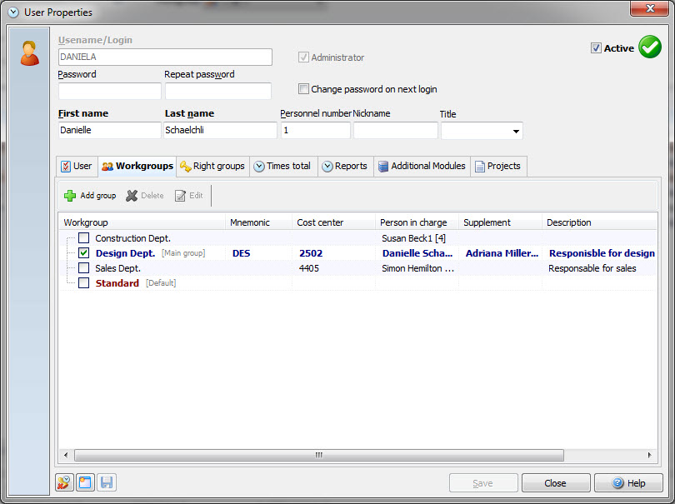This screenshot has width=675, height=504.
Task: Open the Title dropdown list
Action: pos(516,132)
